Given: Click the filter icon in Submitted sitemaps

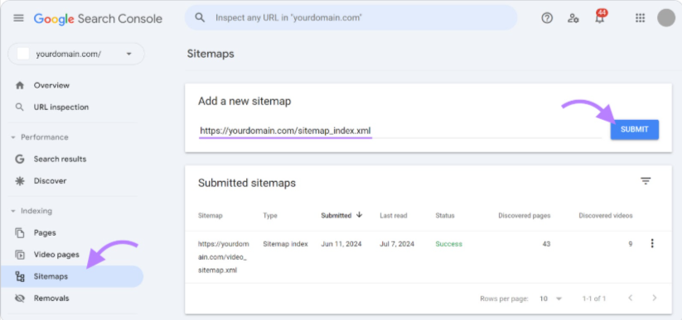Looking at the screenshot, I should [x=646, y=181].
